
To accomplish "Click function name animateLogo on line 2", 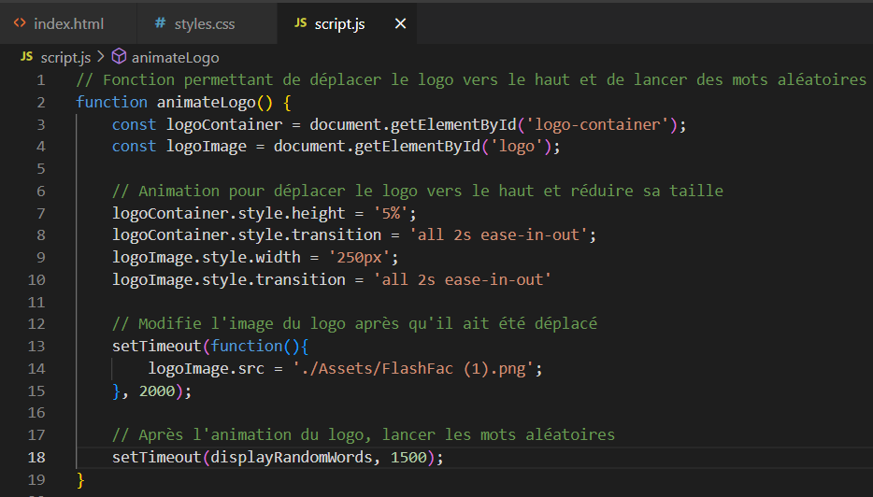I will click(206, 103).
